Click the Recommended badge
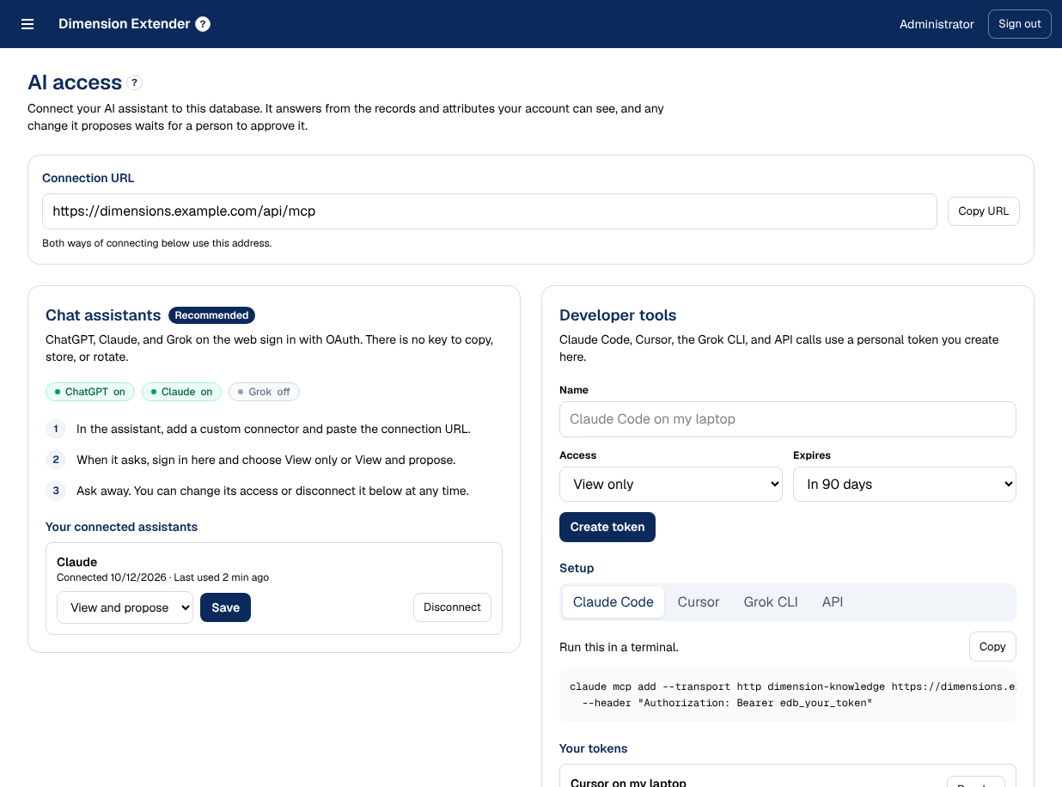Viewport: 1062px width, 787px height. (211, 315)
